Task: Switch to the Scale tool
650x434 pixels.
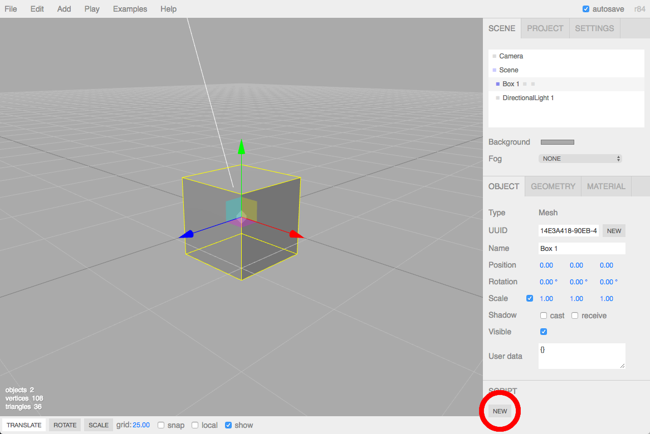Action: (x=98, y=425)
